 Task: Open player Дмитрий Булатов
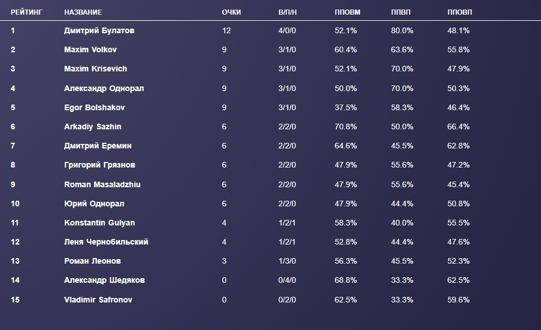coord(99,31)
